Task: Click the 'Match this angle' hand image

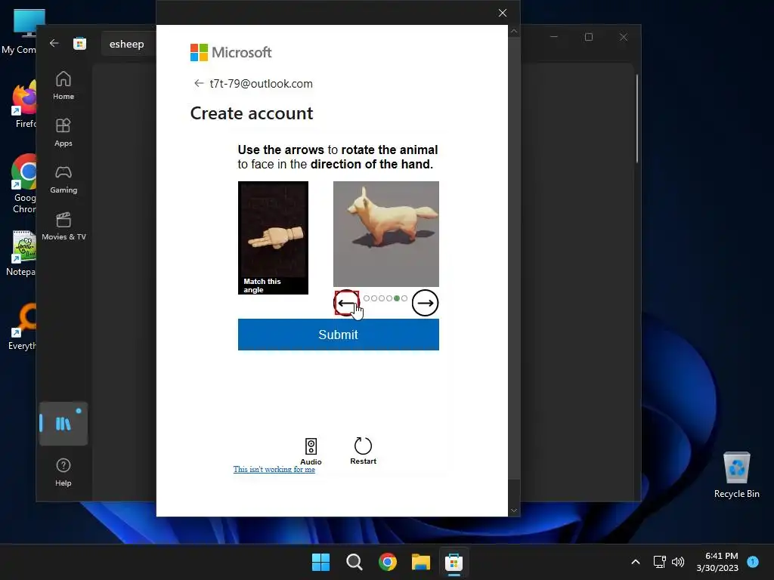Action: (x=273, y=238)
